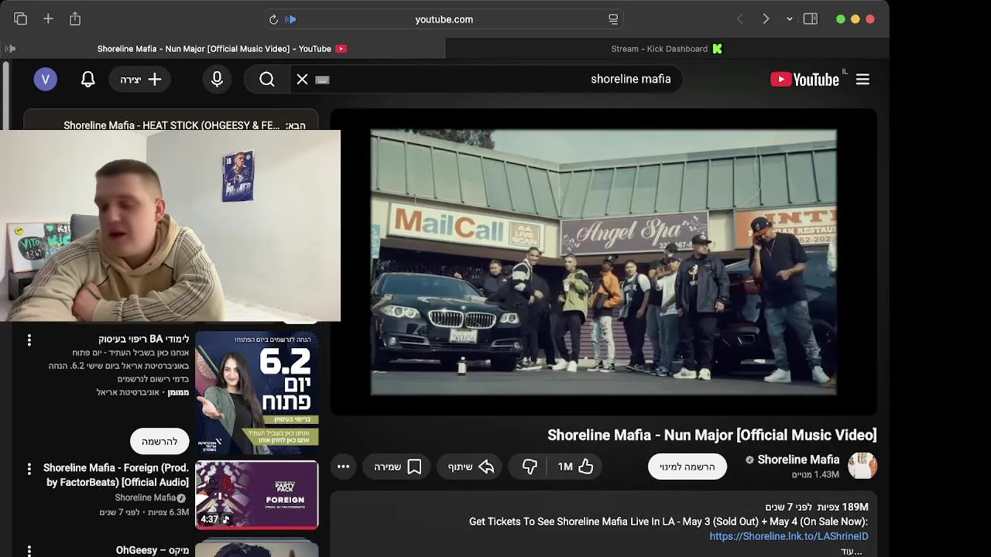Image resolution: width=991 pixels, height=557 pixels.
Task: Switch to Stream - Kick Dashboard tab
Action: [667, 49]
